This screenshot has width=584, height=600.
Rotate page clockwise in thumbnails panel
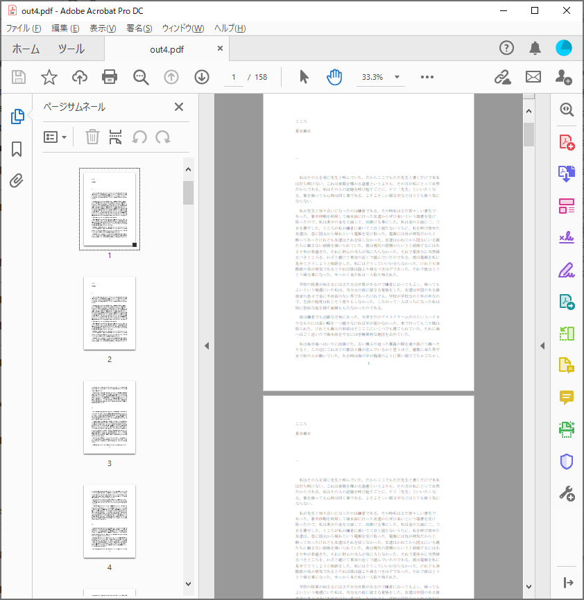tap(163, 137)
